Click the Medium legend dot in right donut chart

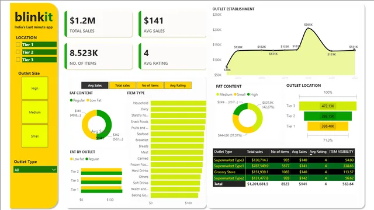[x=217, y=94]
